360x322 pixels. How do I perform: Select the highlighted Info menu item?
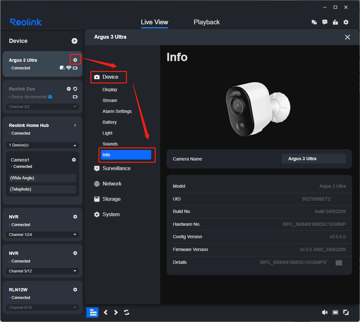(x=126, y=155)
